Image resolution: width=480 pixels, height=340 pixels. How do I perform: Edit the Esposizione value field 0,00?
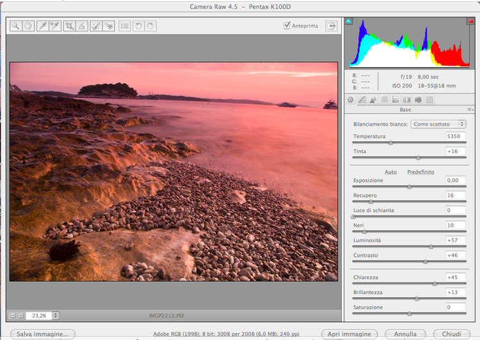point(456,180)
